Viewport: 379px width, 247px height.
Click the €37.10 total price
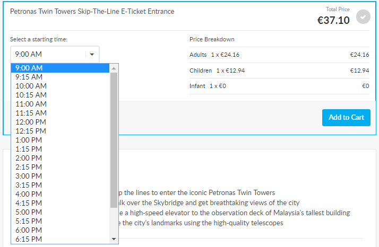[x=333, y=20]
